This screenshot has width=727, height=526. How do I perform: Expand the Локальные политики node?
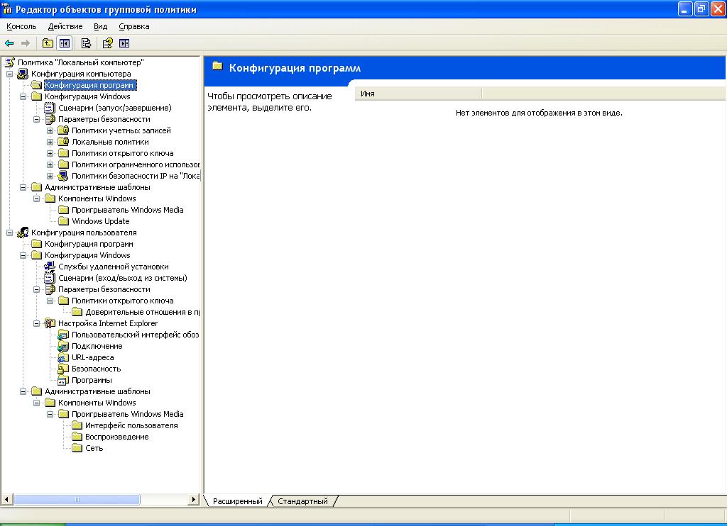(x=50, y=142)
